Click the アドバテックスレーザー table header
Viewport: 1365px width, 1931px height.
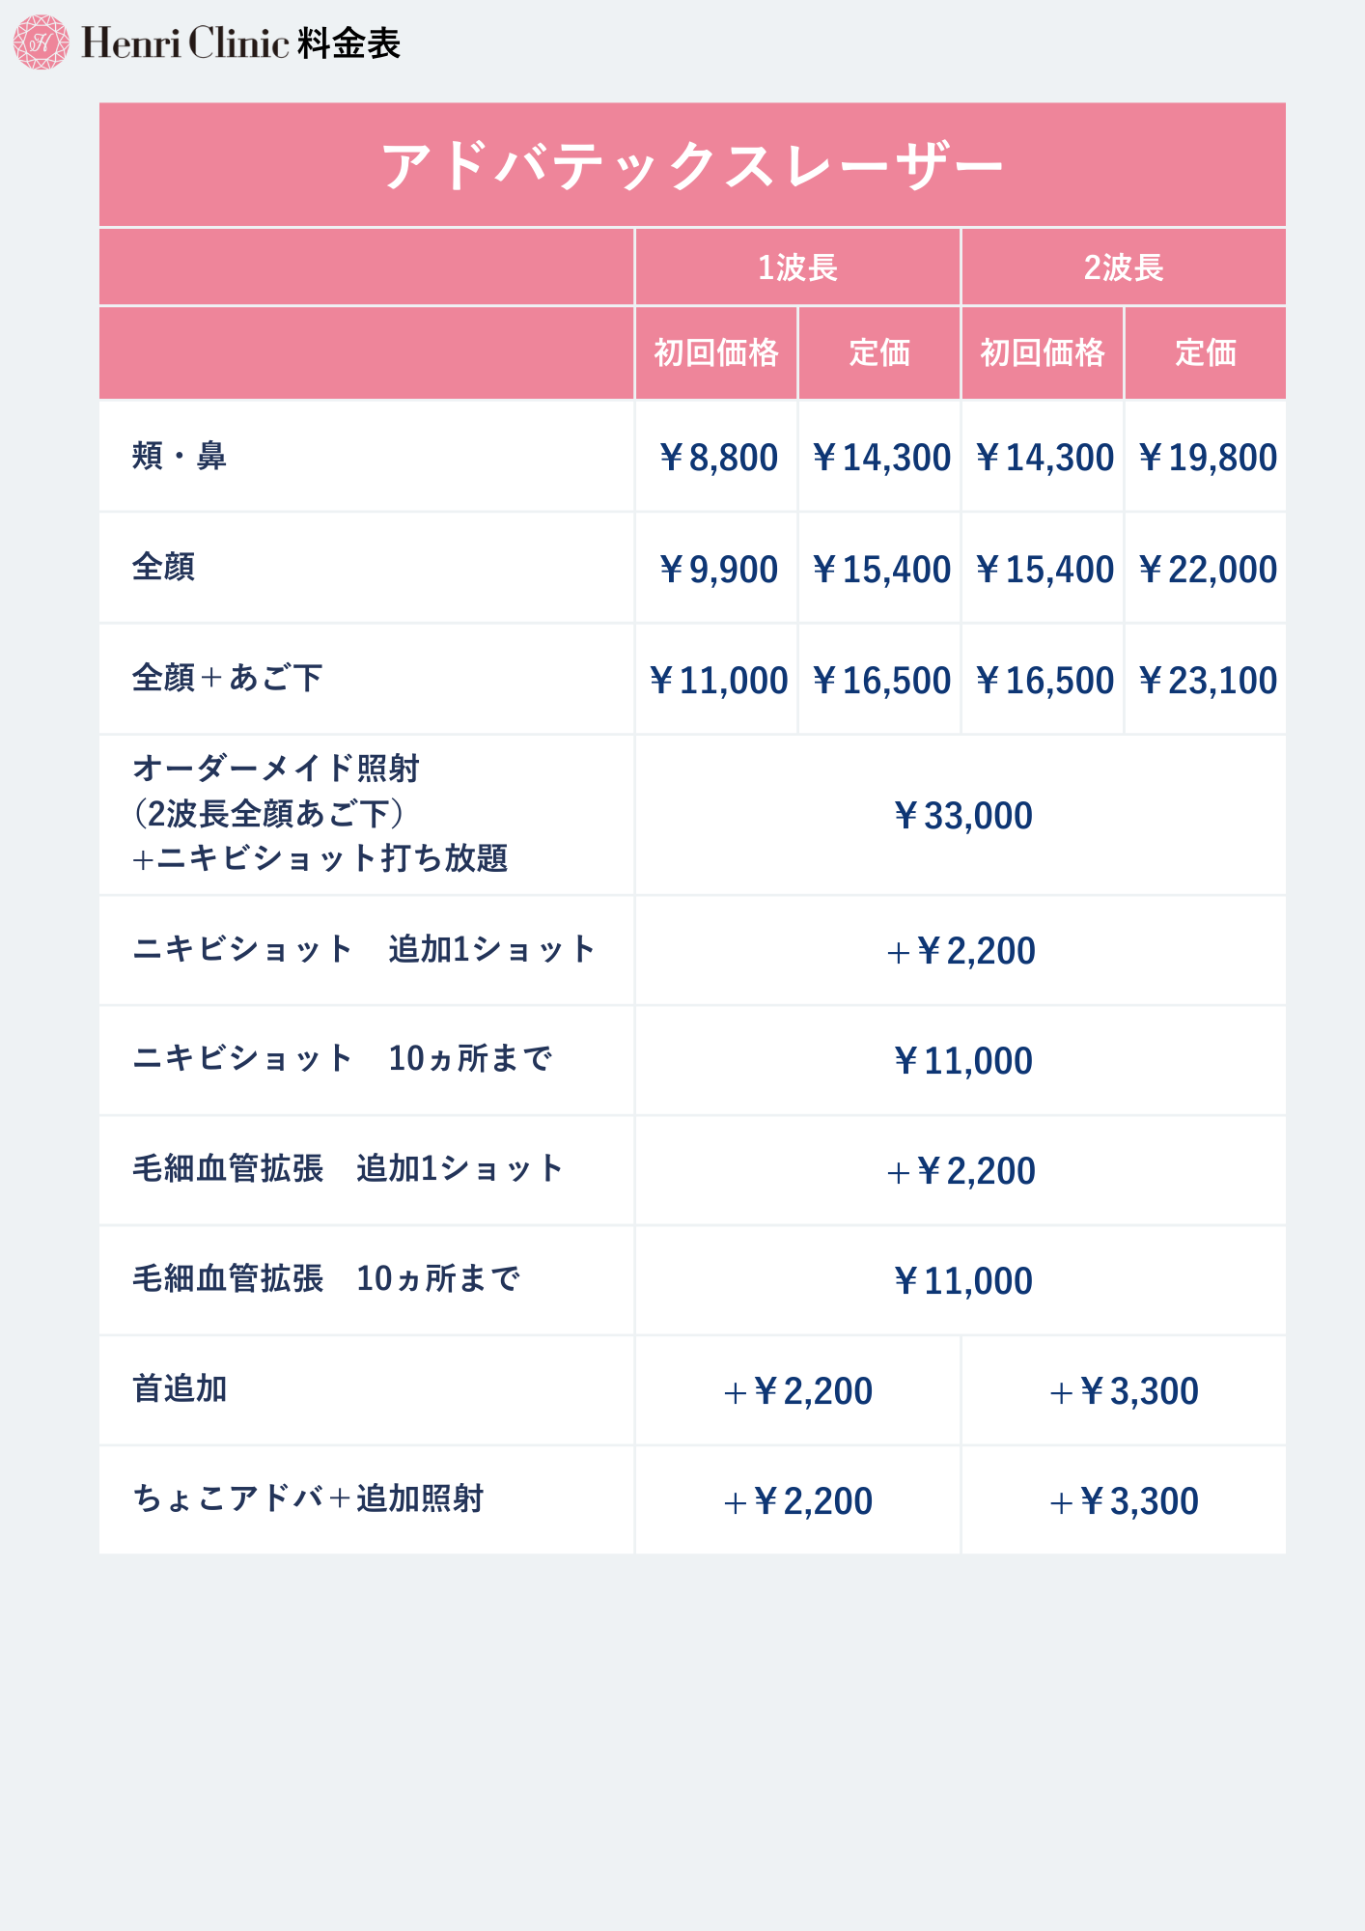[x=692, y=165]
